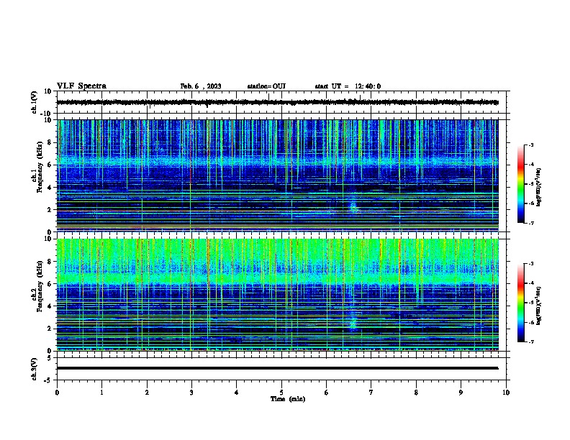The width and height of the screenshot is (570, 440).
Task: Click the ch.2 green band near 6 kHz
Action: [277, 279]
